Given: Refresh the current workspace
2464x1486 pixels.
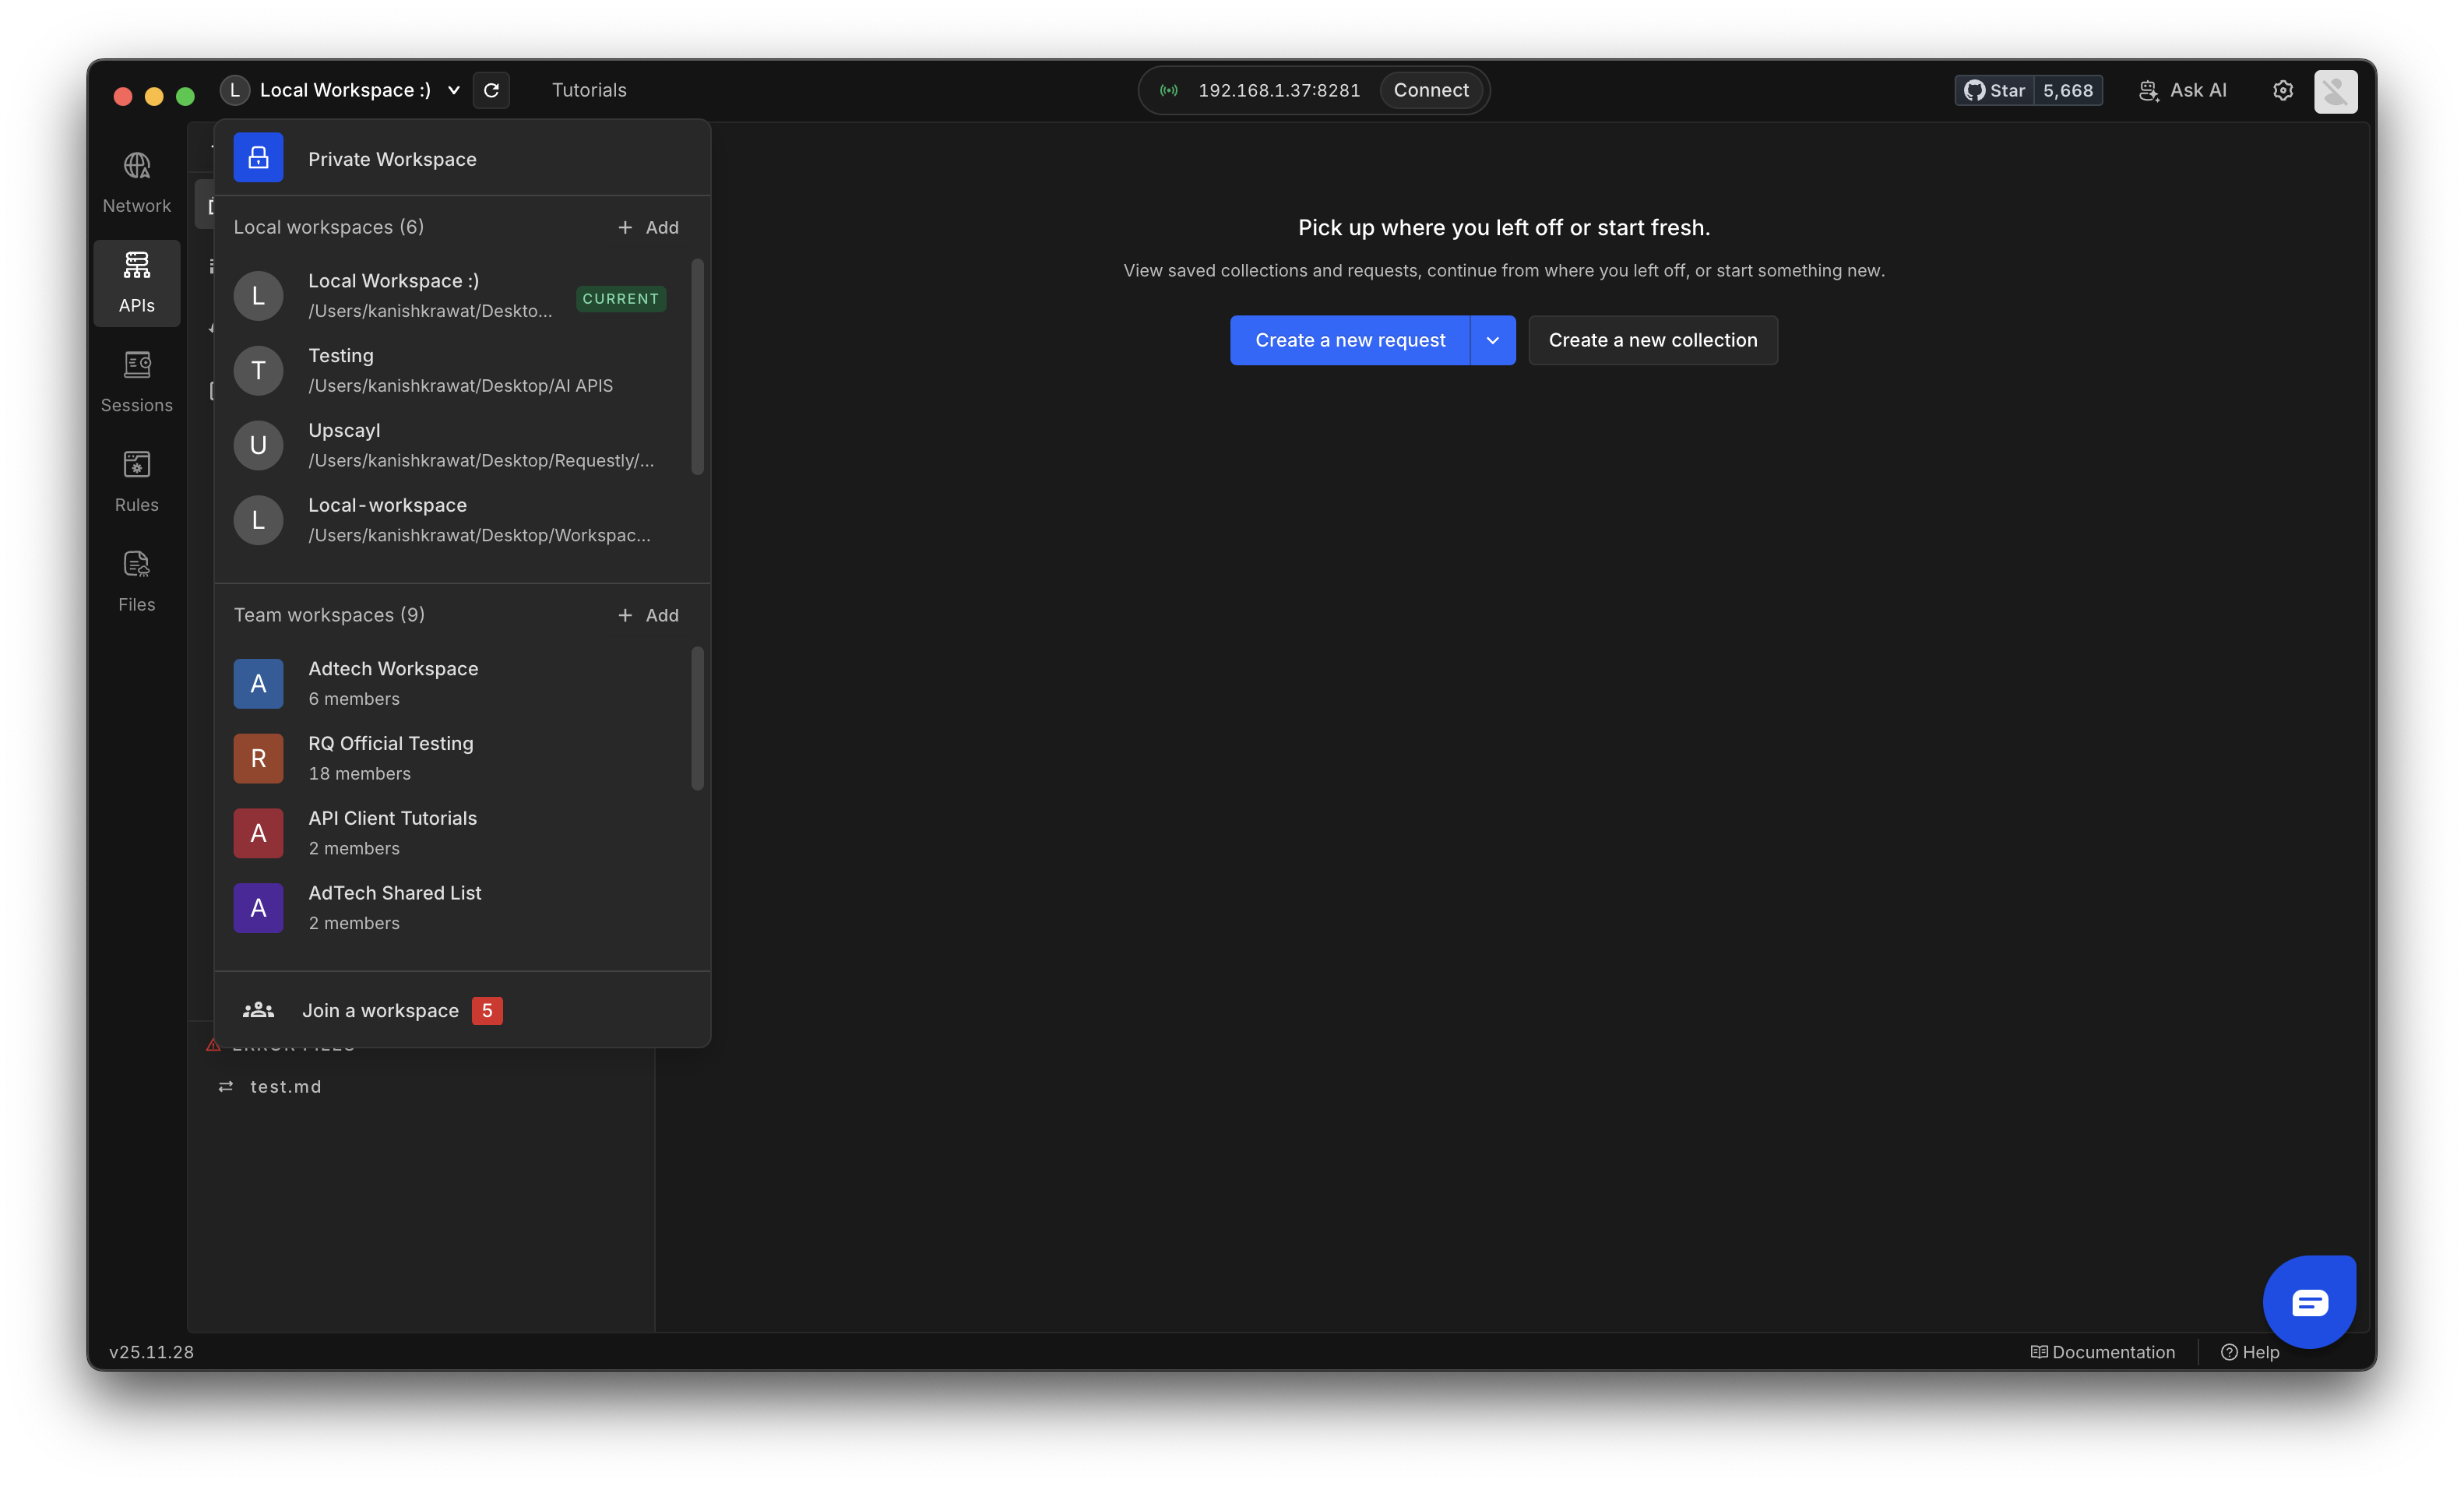Looking at the screenshot, I should pyautogui.click(x=491, y=90).
